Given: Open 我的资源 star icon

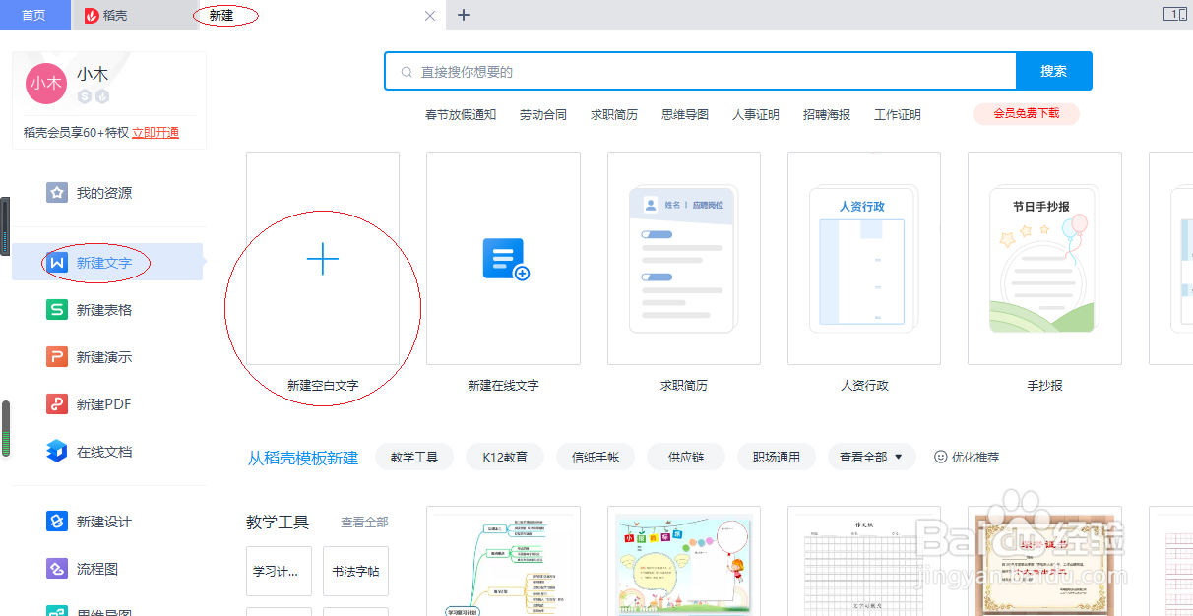Looking at the screenshot, I should 57,192.
